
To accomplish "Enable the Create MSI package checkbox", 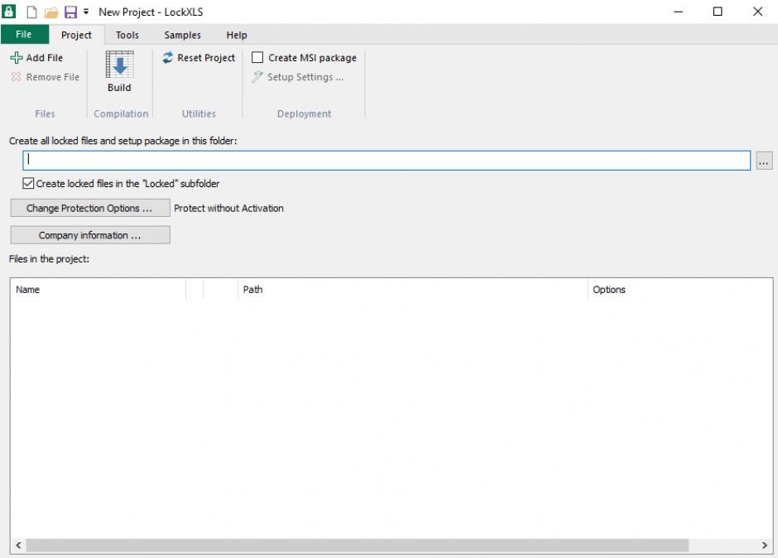I will click(257, 58).
